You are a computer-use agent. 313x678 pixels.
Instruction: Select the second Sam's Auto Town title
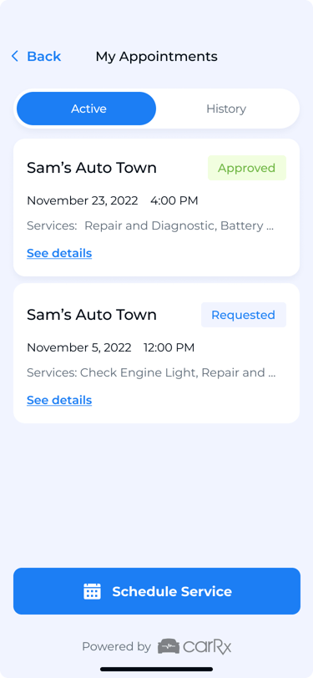coord(92,315)
